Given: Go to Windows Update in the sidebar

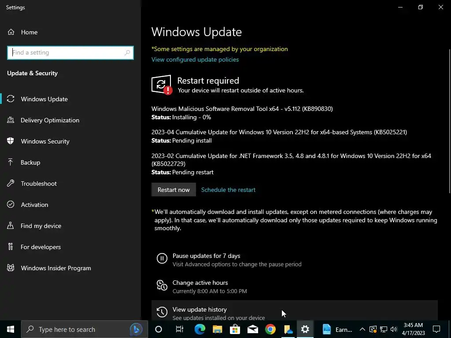Looking at the screenshot, I should coord(70,99).
